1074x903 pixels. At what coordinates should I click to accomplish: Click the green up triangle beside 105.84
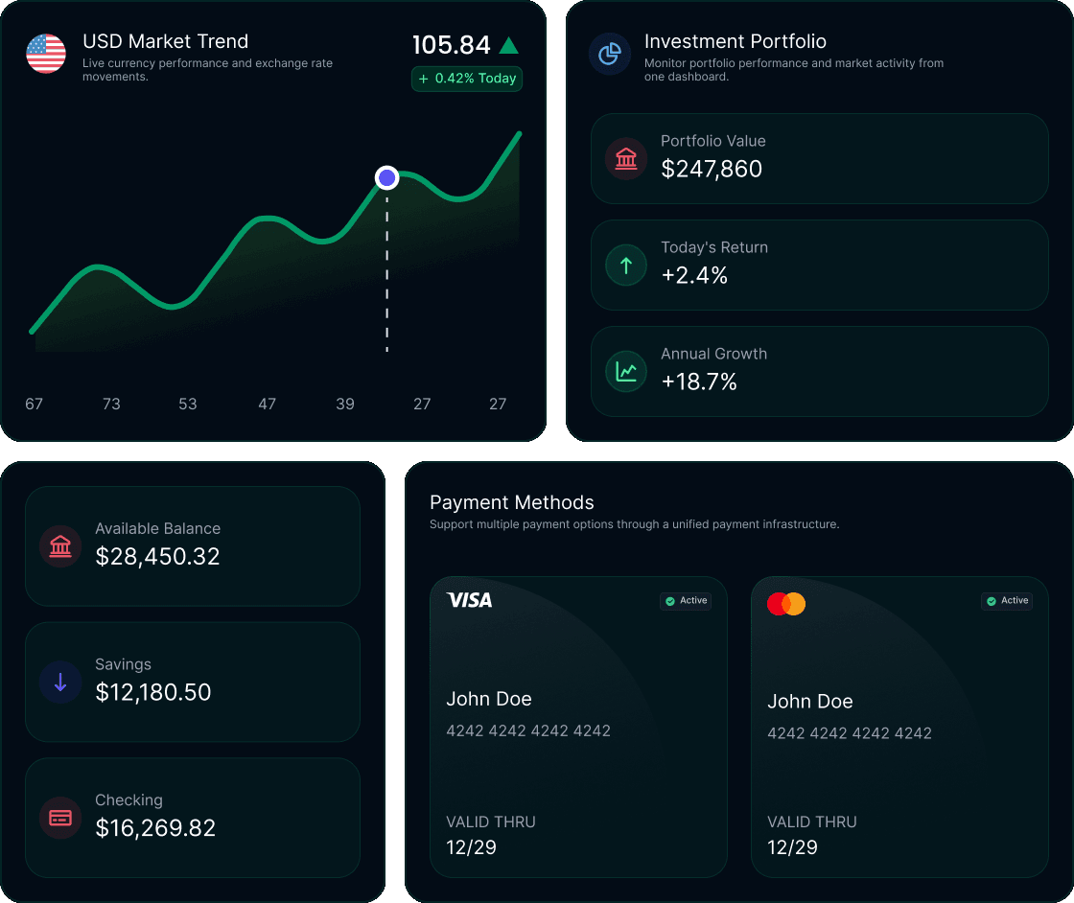(508, 45)
